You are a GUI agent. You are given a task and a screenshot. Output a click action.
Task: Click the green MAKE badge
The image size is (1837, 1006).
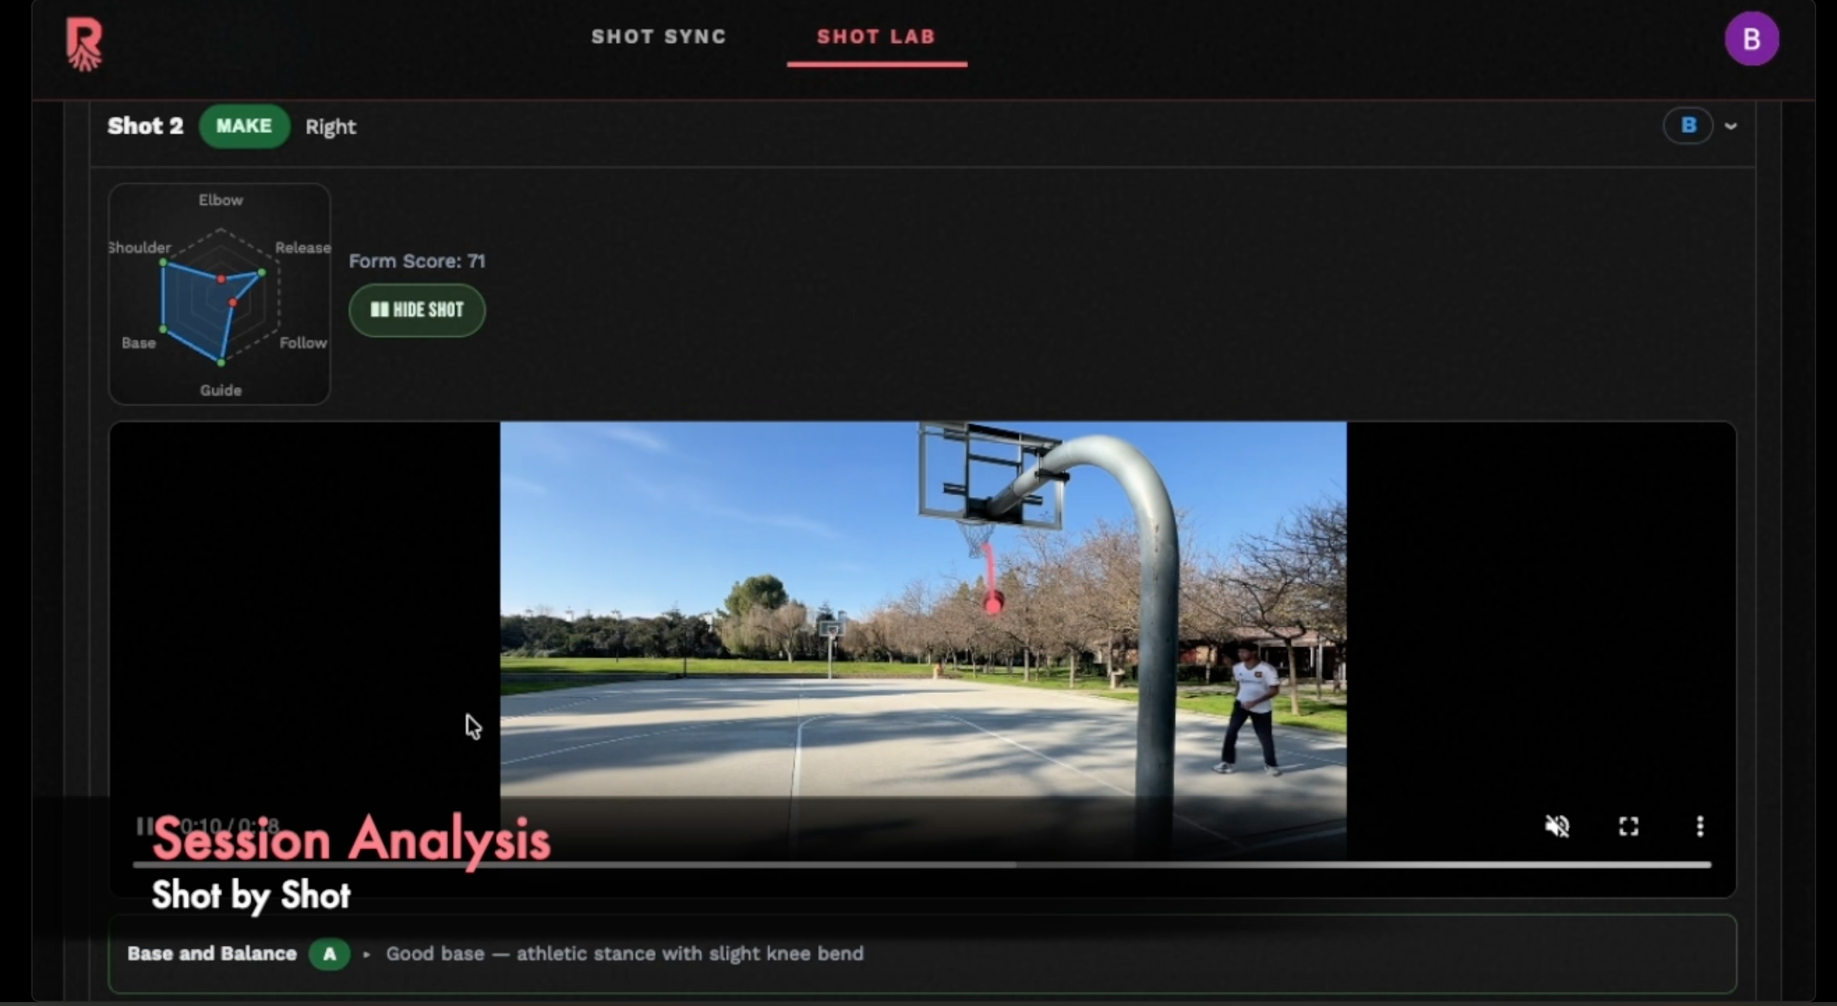244,126
